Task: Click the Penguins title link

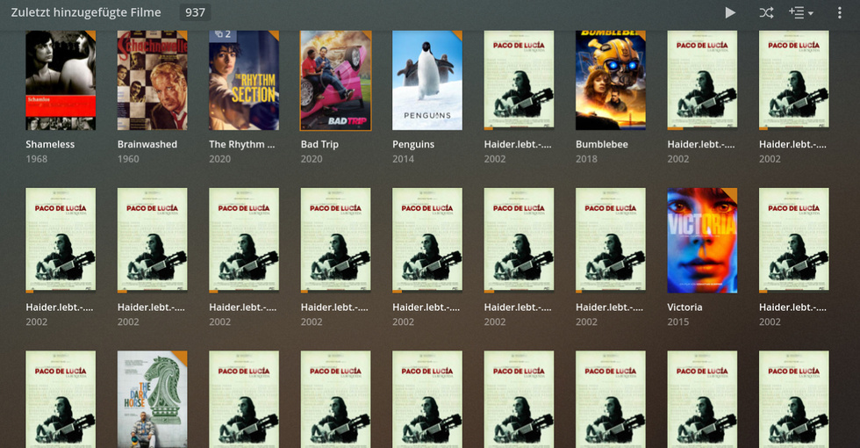Action: point(413,144)
